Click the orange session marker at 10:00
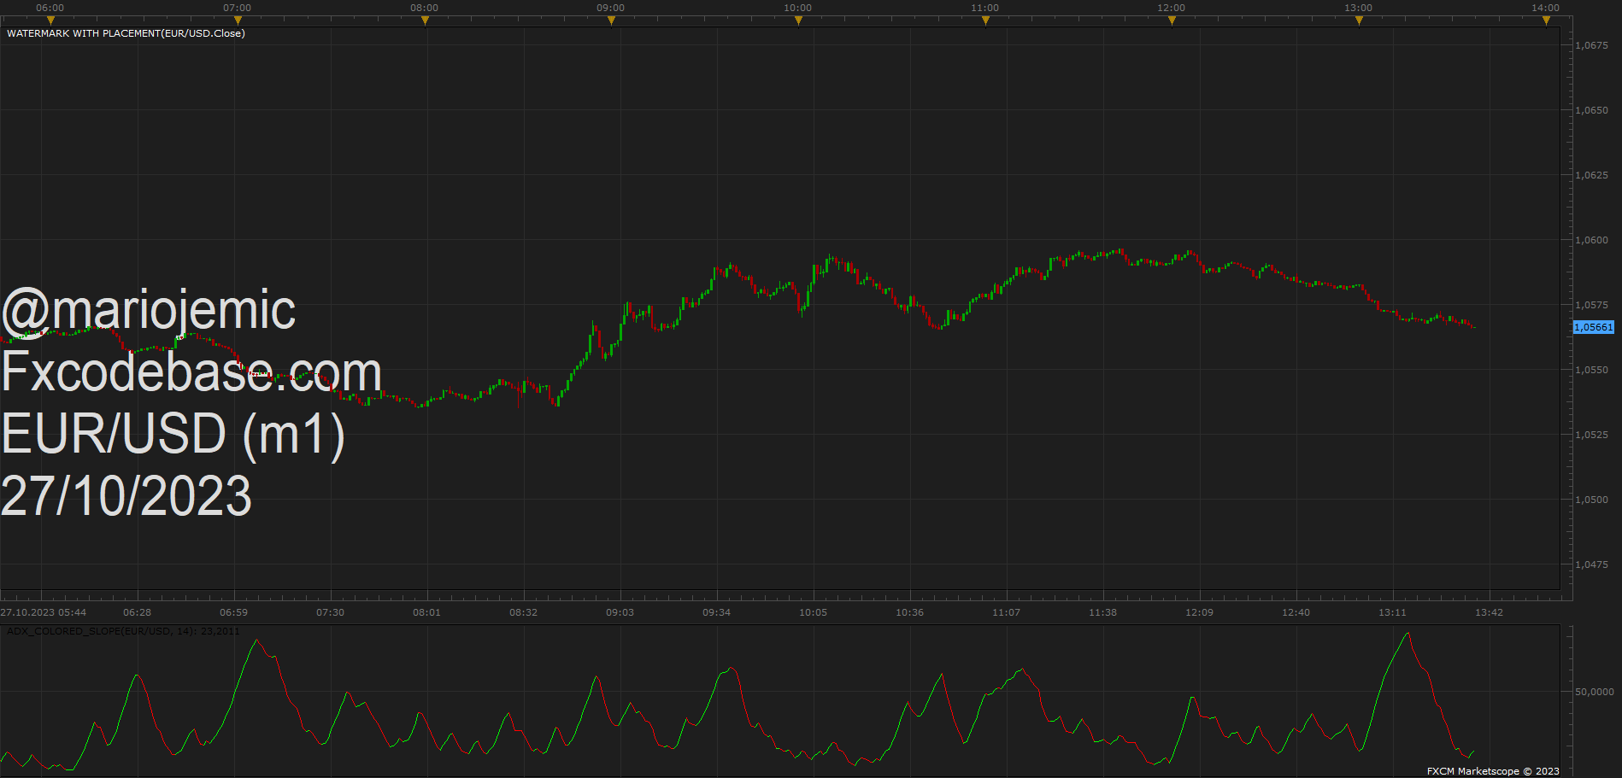This screenshot has width=1622, height=778. pyautogui.click(x=798, y=20)
